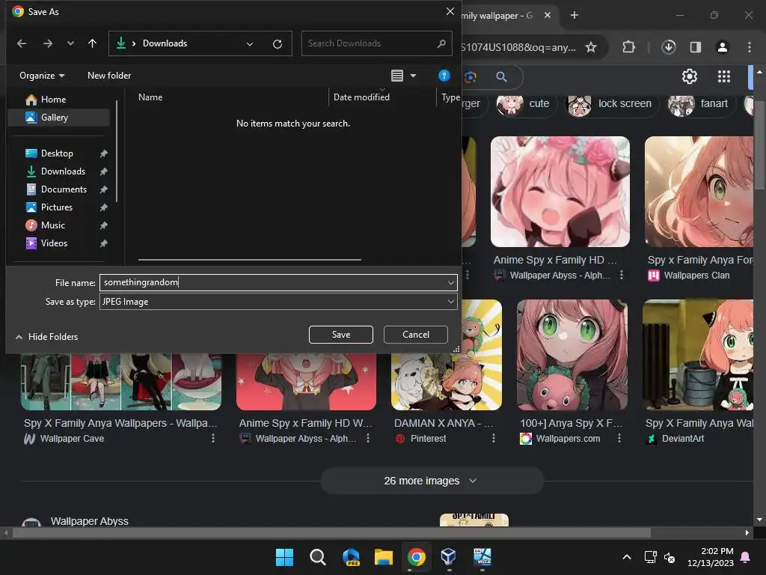
Task: Expand 26 more images
Action: [432, 481]
